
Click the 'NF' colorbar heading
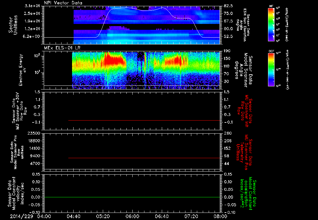pyautogui.click(x=271, y=6)
